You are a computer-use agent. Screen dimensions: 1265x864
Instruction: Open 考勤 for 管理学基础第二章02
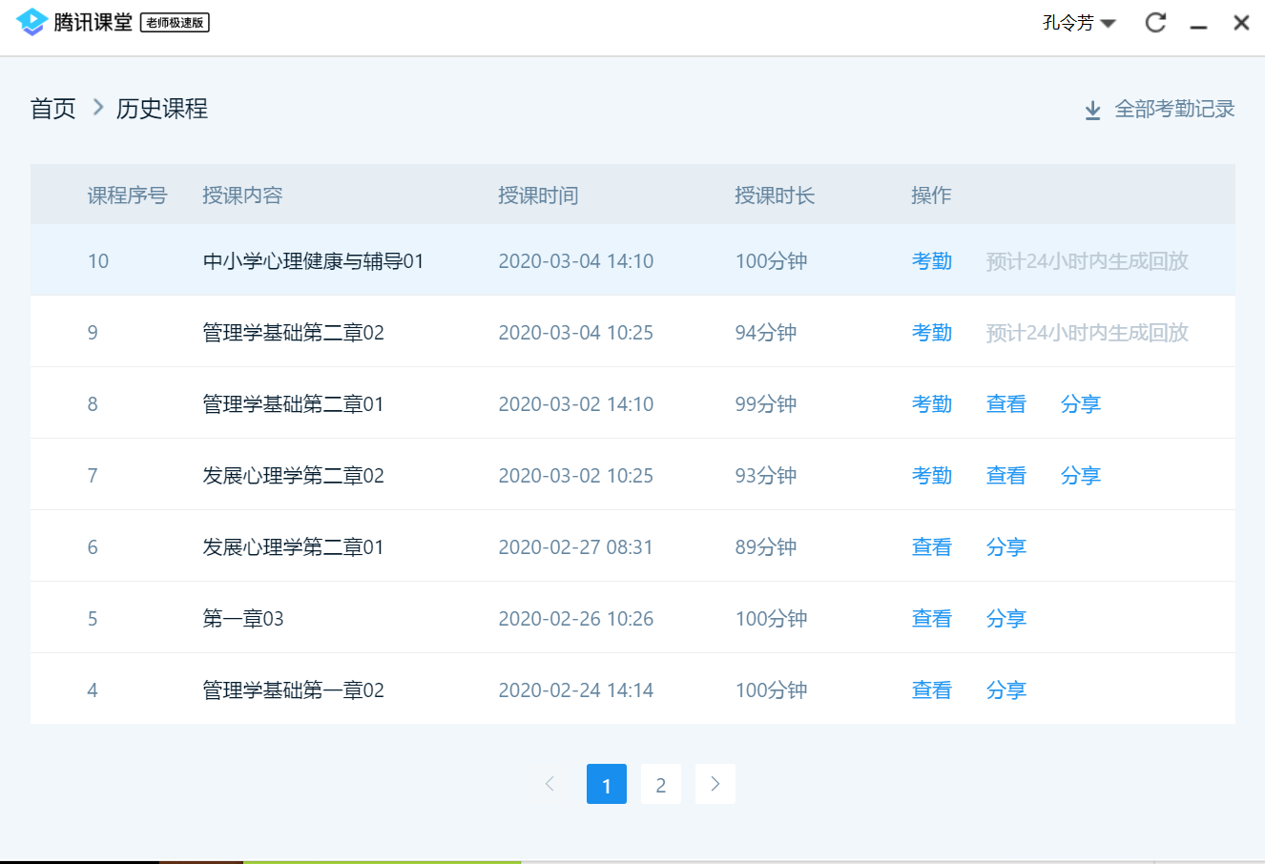pyautogui.click(x=931, y=333)
